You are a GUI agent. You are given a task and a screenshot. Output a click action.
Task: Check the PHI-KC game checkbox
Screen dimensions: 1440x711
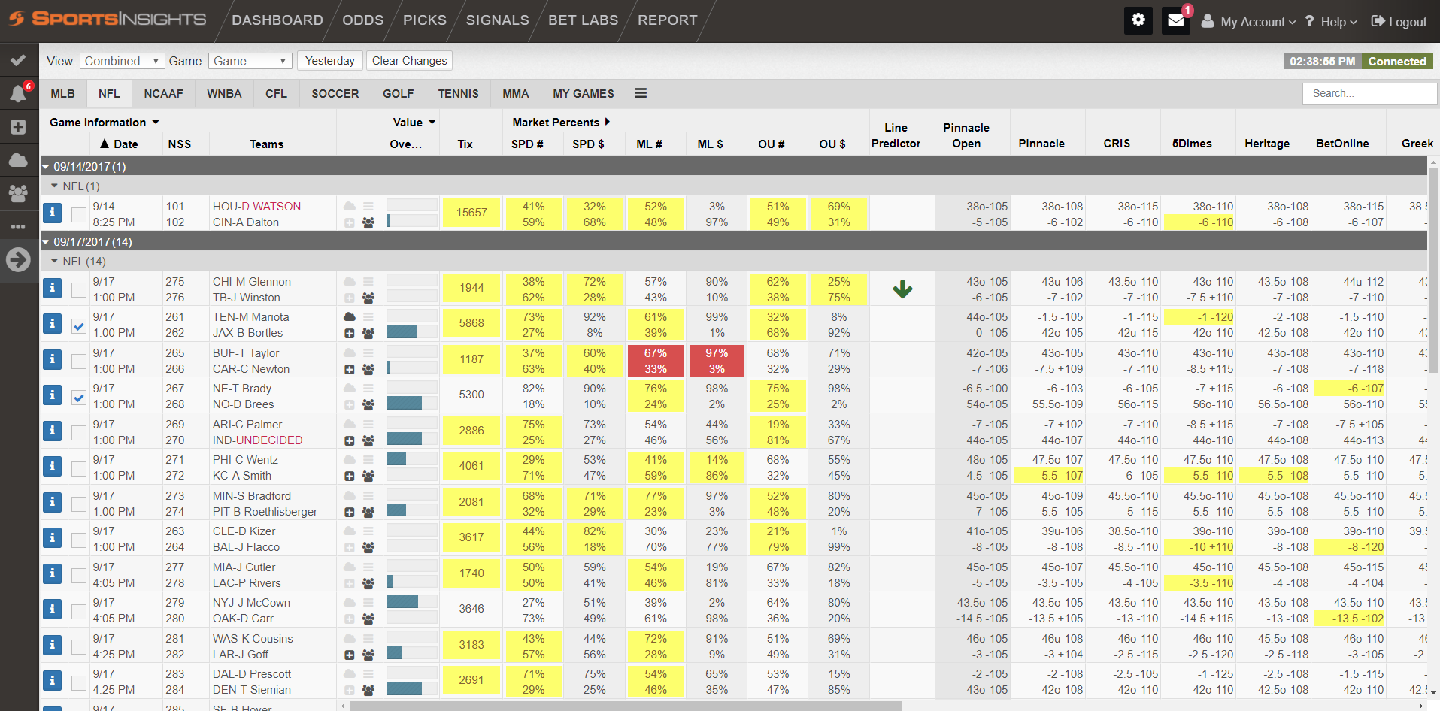(79, 468)
